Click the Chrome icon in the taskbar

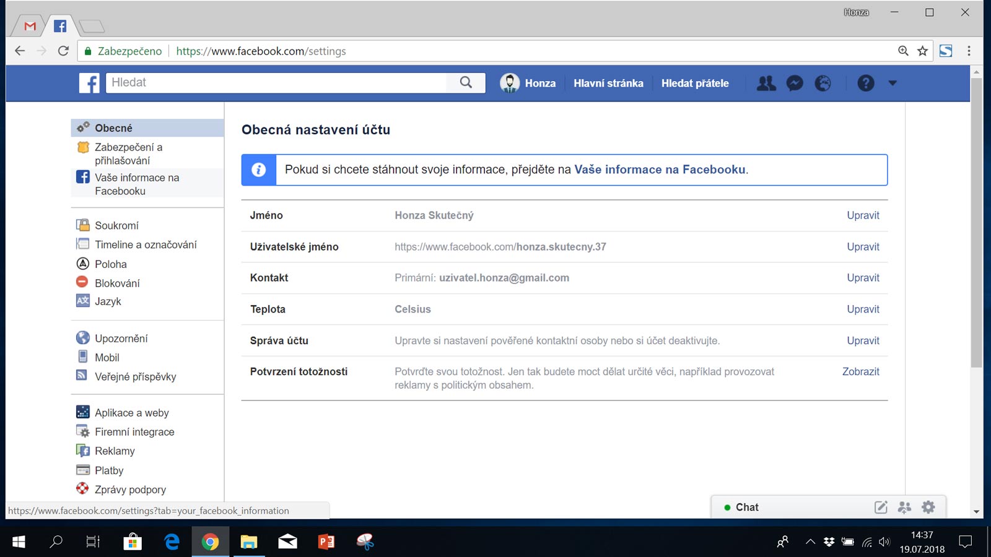210,542
